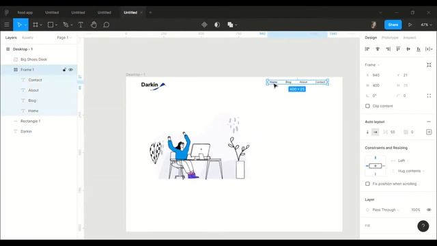
Task: Select the Frame tool
Action: click(36, 25)
